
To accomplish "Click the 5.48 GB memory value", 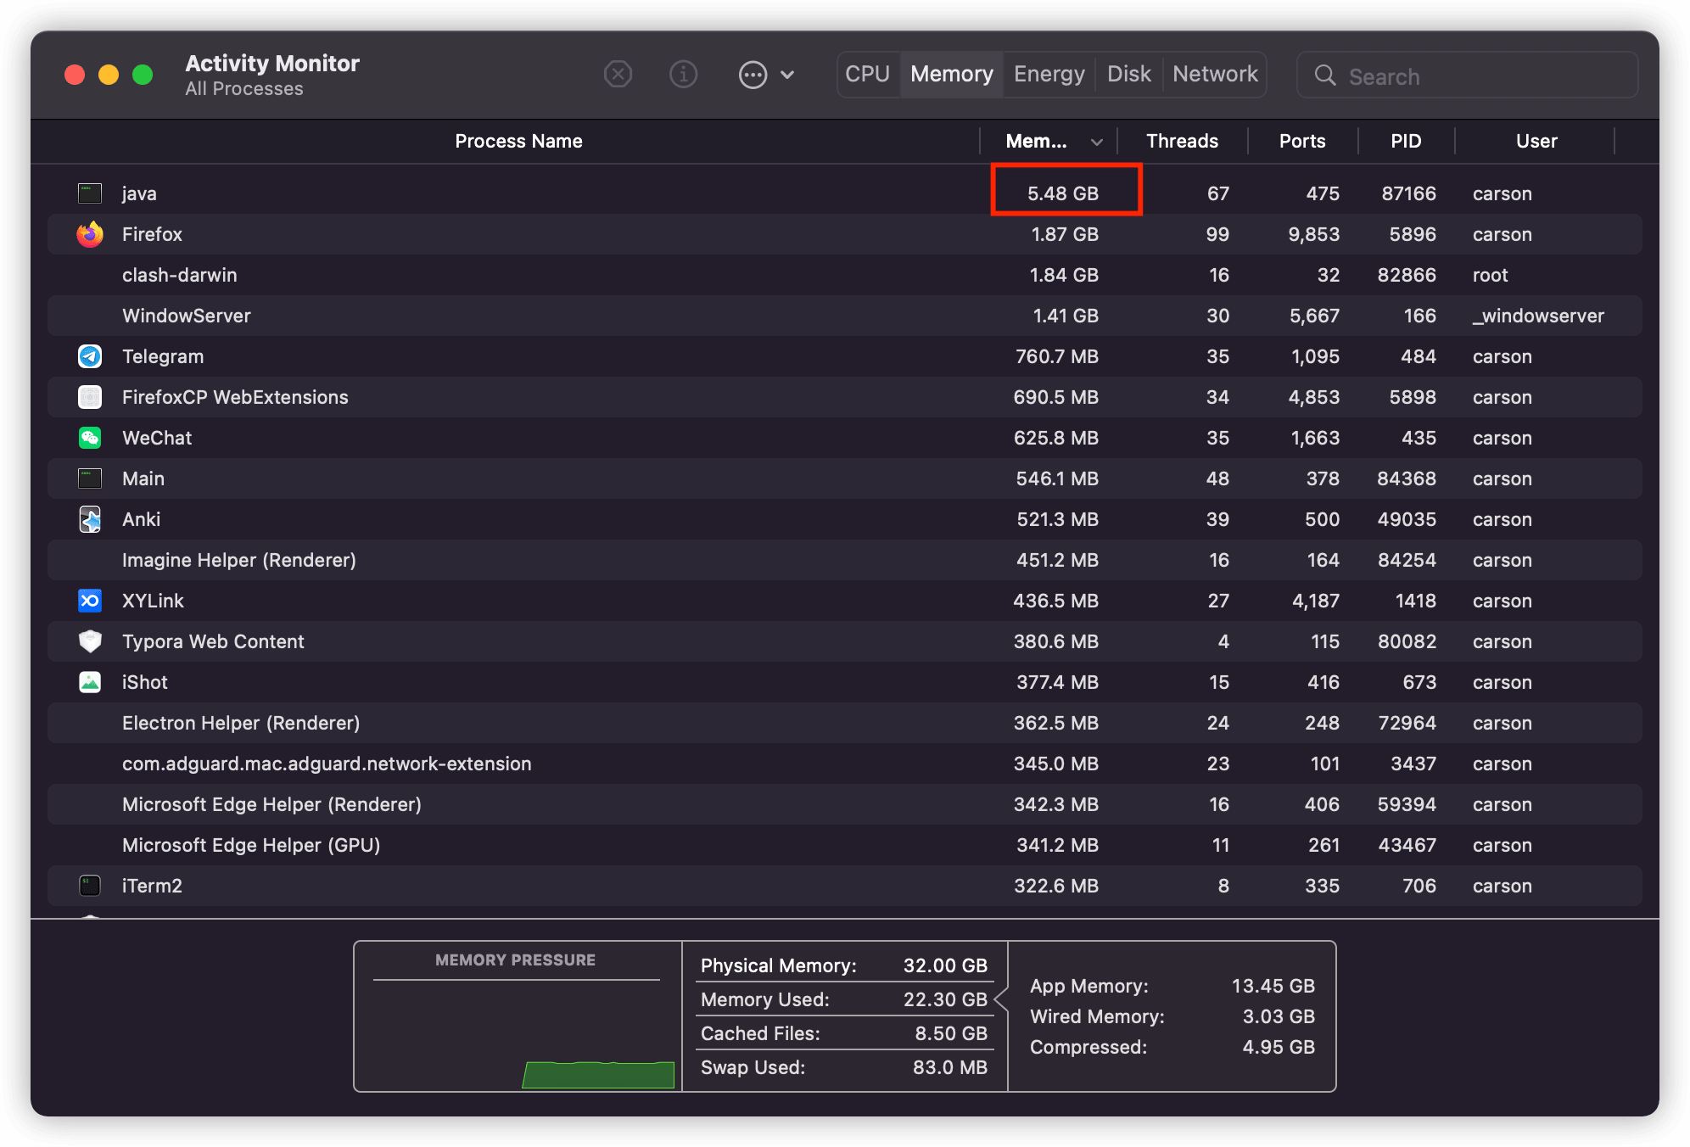I will tap(1063, 193).
